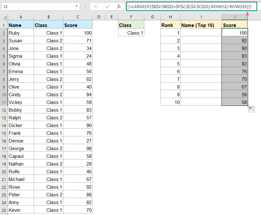261x215 pixels.
Task: Click the formula bar resize handle dots
Action: [85, 6]
